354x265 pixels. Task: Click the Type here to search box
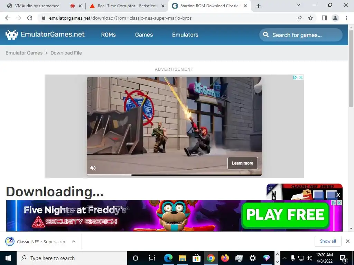coord(72,258)
